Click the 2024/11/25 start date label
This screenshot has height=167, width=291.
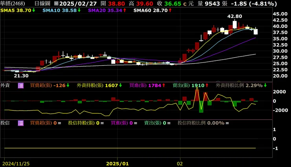click(x=16, y=164)
